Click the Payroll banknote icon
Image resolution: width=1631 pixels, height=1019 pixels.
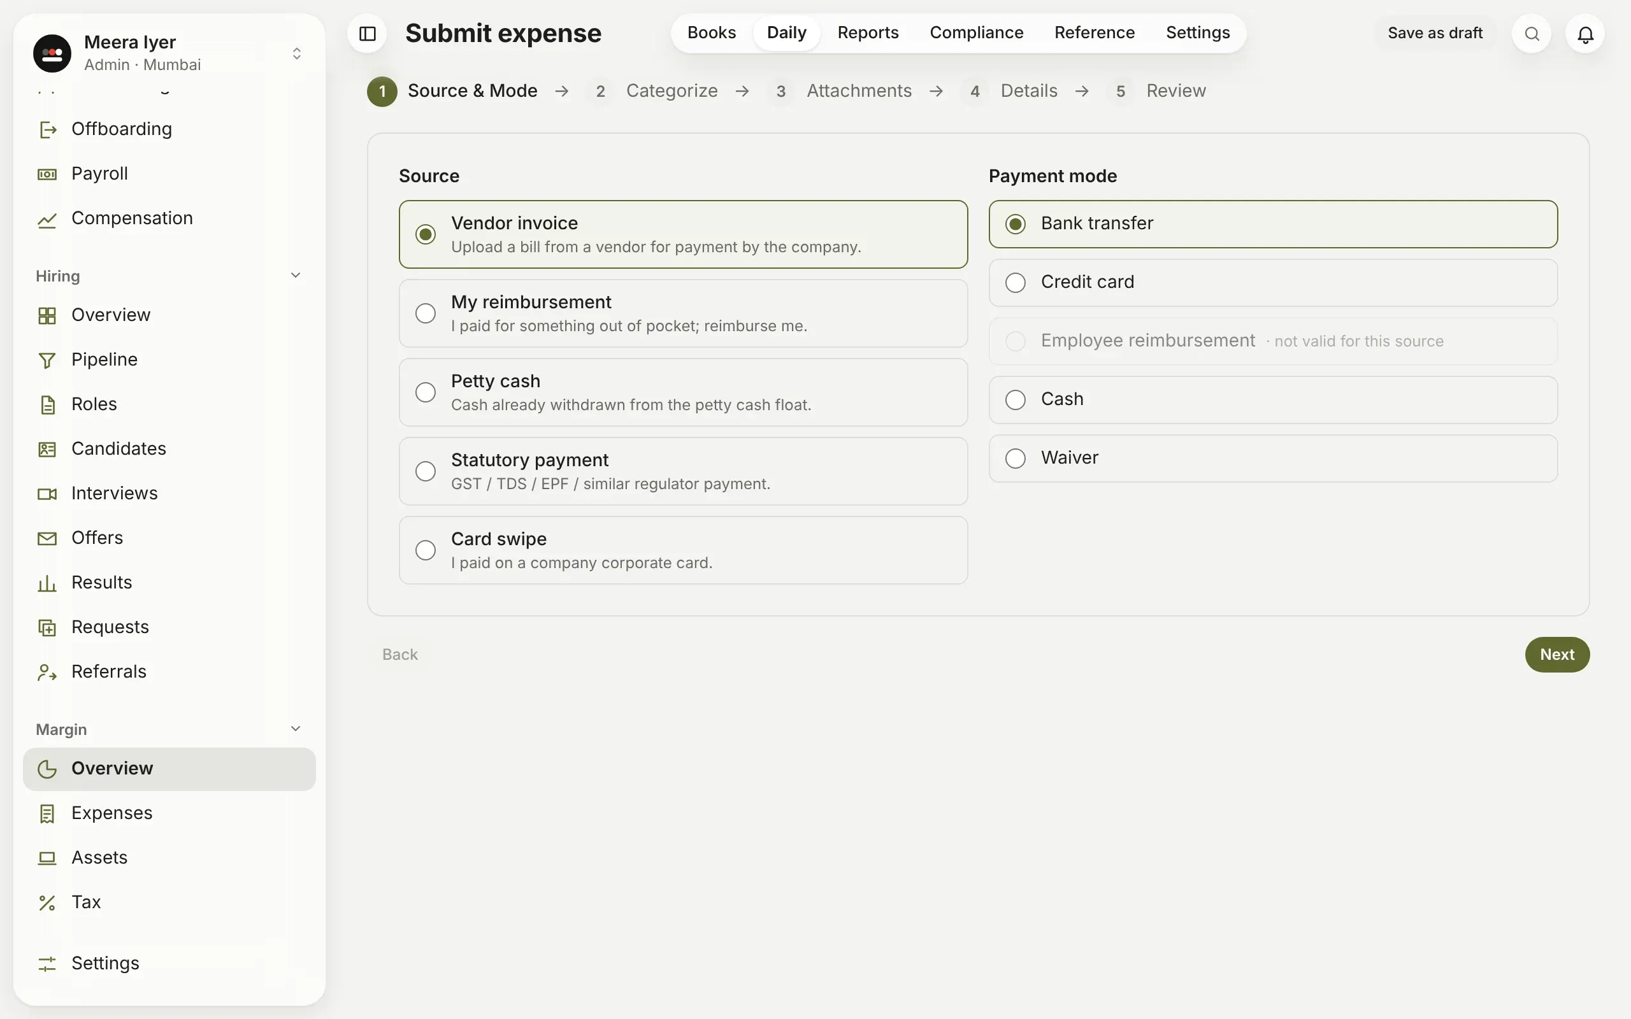[47, 174]
